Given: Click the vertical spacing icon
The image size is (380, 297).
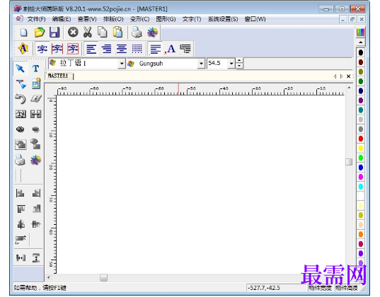Looking at the screenshot, I should (36, 258).
